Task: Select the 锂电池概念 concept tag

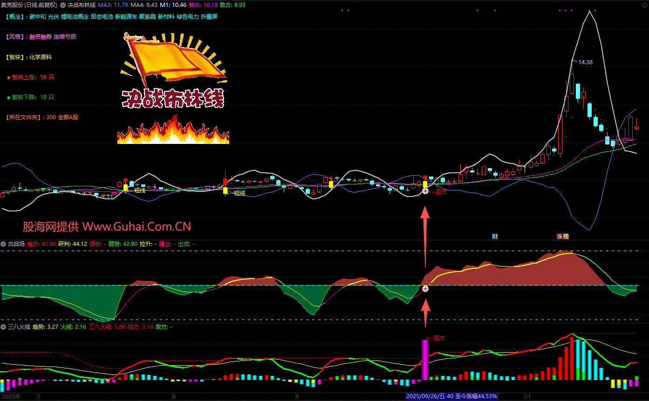Action: click(x=75, y=17)
